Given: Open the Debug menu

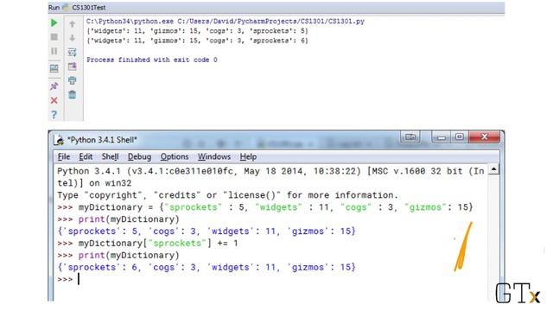Looking at the screenshot, I should coord(139,156).
